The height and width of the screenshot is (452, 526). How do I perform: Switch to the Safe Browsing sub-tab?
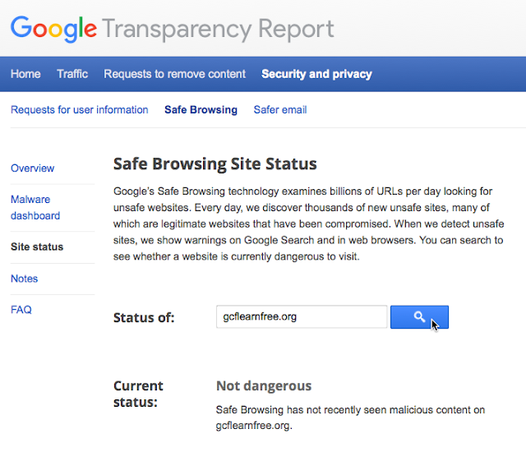(x=201, y=110)
